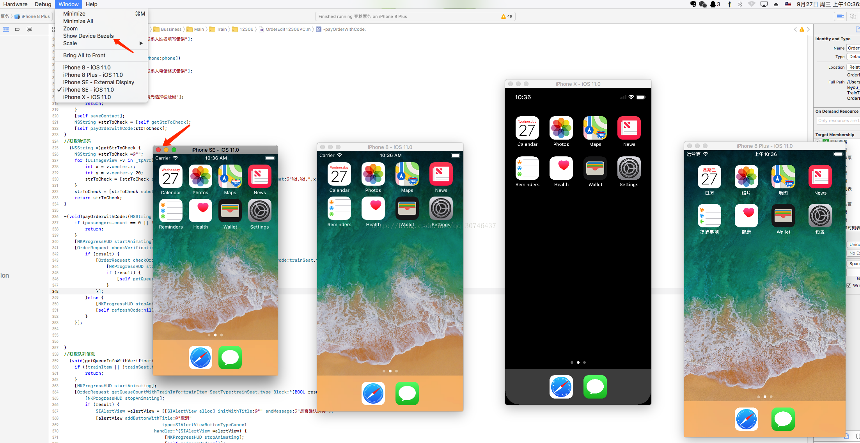Open Calendar in the iPhone 8 simulator

(339, 174)
